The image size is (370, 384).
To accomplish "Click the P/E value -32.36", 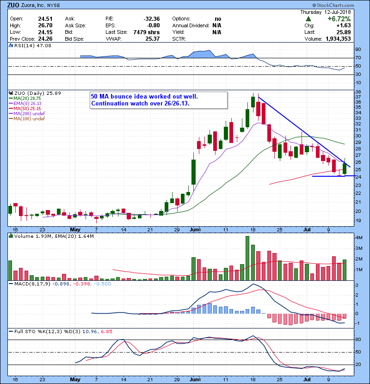I will (x=152, y=19).
